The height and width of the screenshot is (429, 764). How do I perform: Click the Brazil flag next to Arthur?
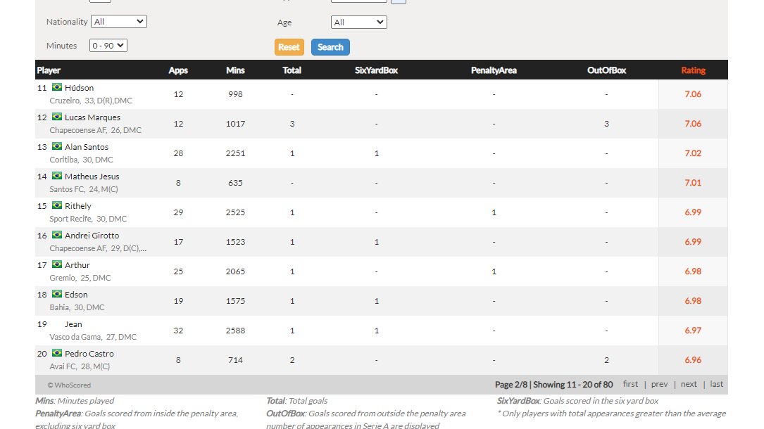tap(57, 264)
